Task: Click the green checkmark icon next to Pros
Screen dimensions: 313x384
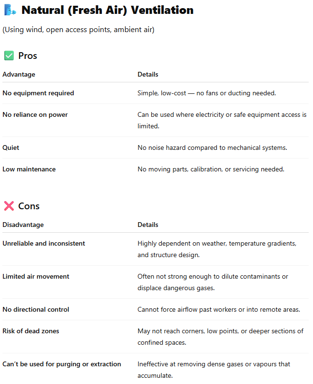Action: pos(9,56)
